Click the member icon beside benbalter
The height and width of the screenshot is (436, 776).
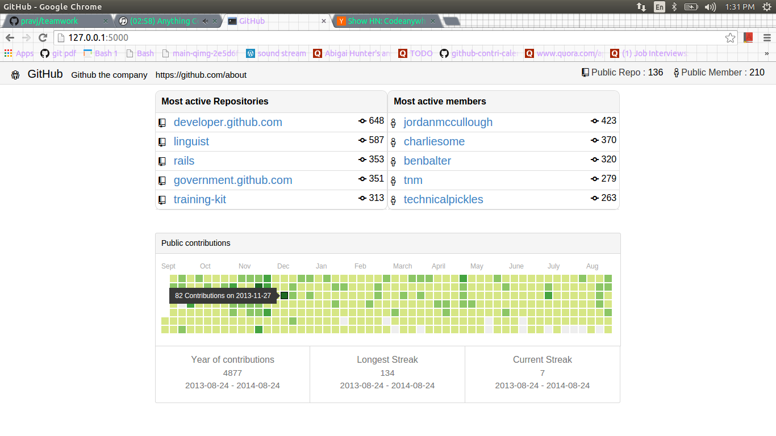click(x=393, y=162)
